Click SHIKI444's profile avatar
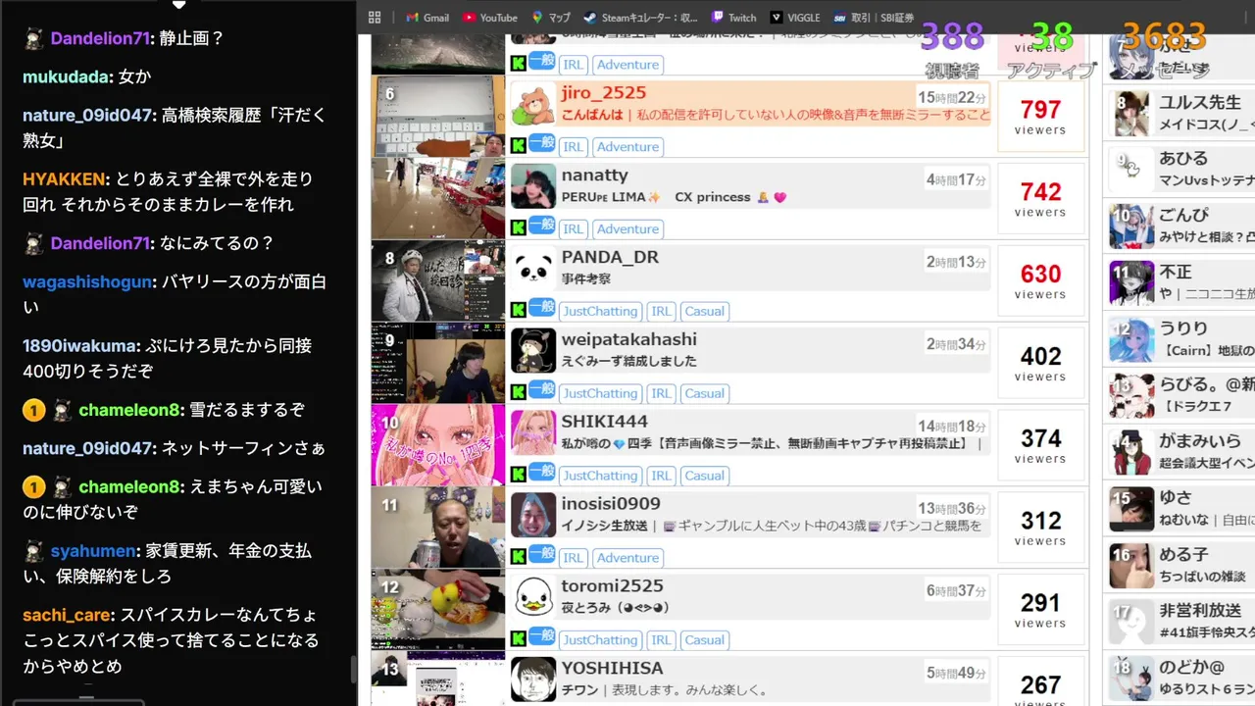The image size is (1255, 706). 533,433
